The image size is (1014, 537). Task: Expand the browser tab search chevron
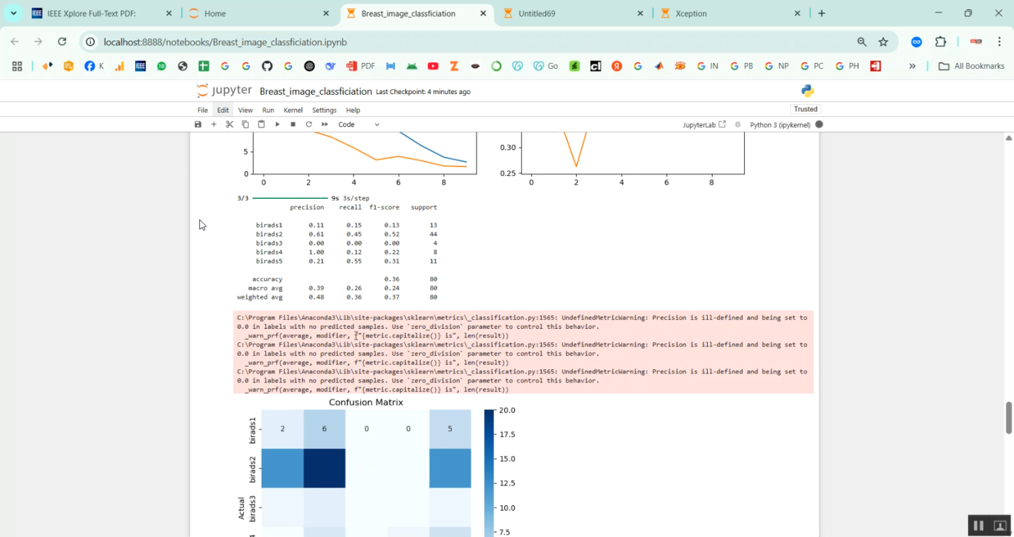point(14,14)
